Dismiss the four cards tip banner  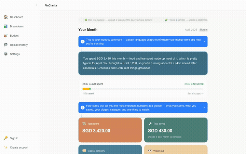[204, 108]
